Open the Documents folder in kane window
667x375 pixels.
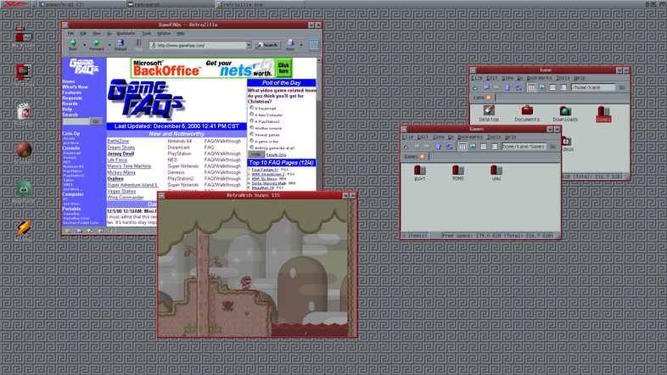point(527,114)
